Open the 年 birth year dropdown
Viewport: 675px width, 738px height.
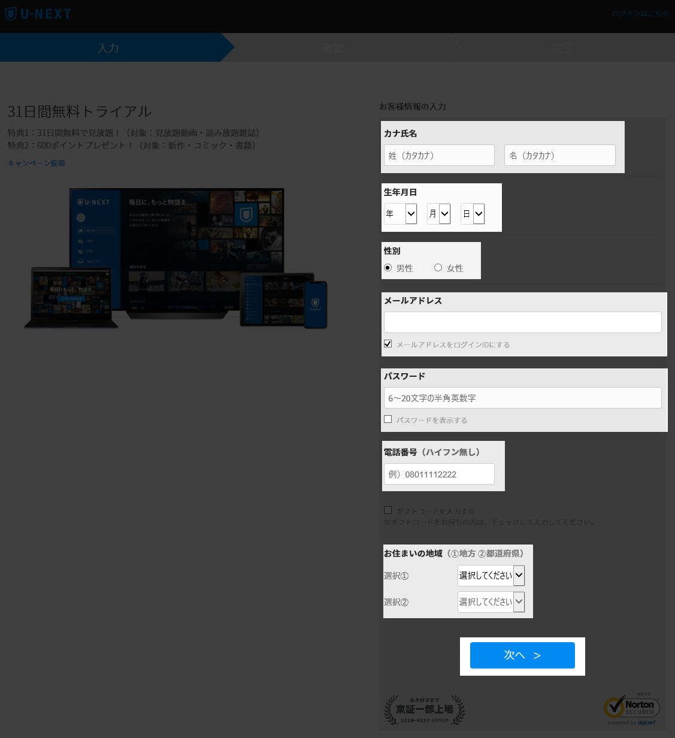[401, 214]
